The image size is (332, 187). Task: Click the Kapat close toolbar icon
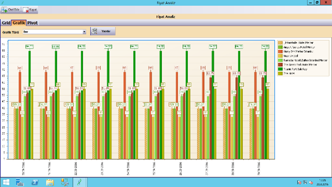point(26,10)
